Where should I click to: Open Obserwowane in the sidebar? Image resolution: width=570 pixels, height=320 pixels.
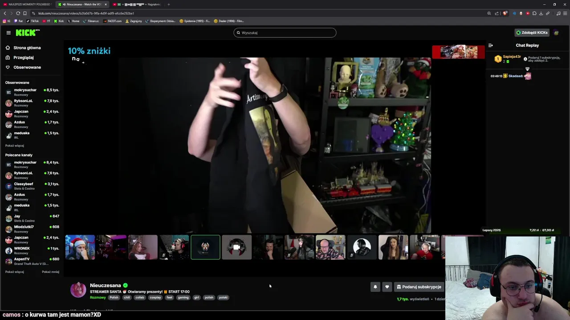pos(27,67)
